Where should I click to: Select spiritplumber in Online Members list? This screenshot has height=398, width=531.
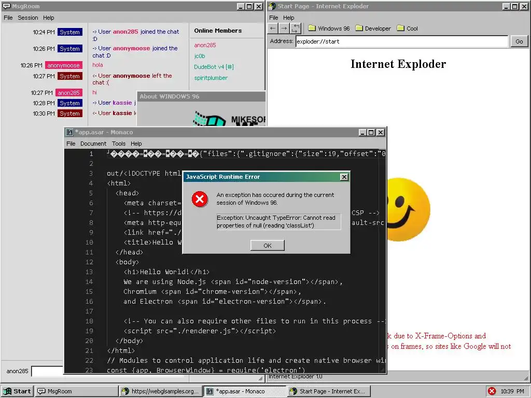coord(211,78)
